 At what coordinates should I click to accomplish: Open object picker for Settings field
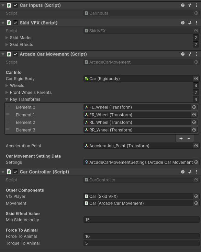pos(196,162)
